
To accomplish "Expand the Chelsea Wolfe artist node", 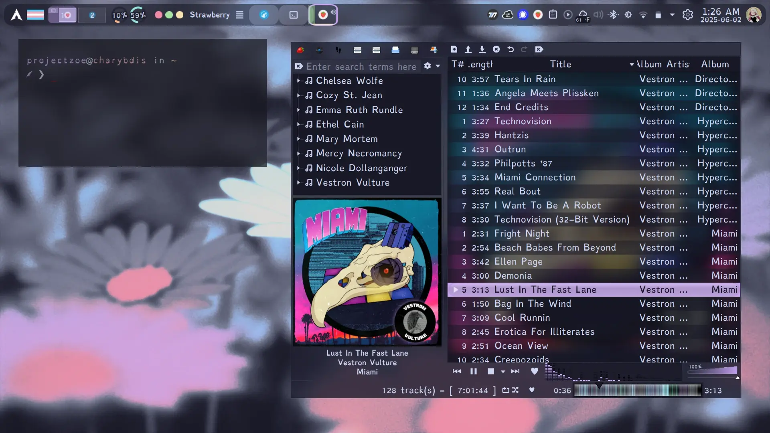I will point(298,81).
